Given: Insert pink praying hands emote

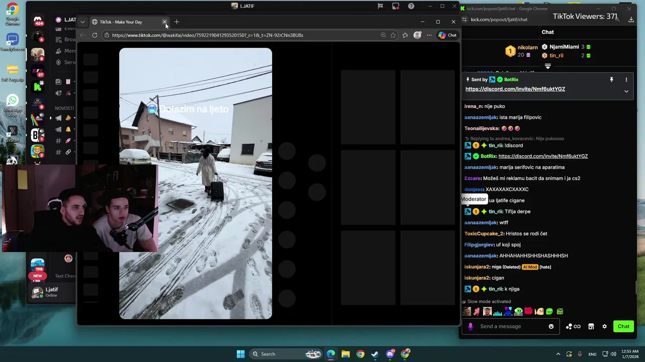Looking at the screenshot, I should (x=477, y=312).
